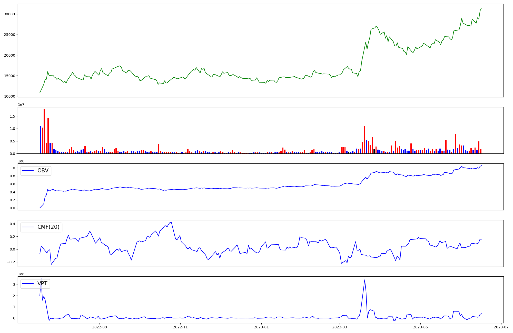Click the 1e7 exponent above volume chart
513x333 pixels.
click(21, 105)
